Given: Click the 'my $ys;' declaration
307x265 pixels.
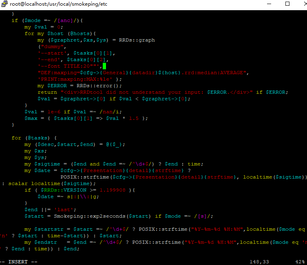Looking at the screenshot, I should click(35, 157).
